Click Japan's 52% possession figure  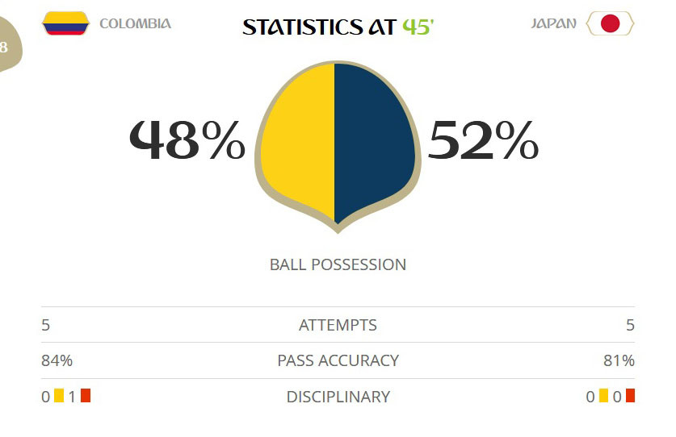(483, 142)
